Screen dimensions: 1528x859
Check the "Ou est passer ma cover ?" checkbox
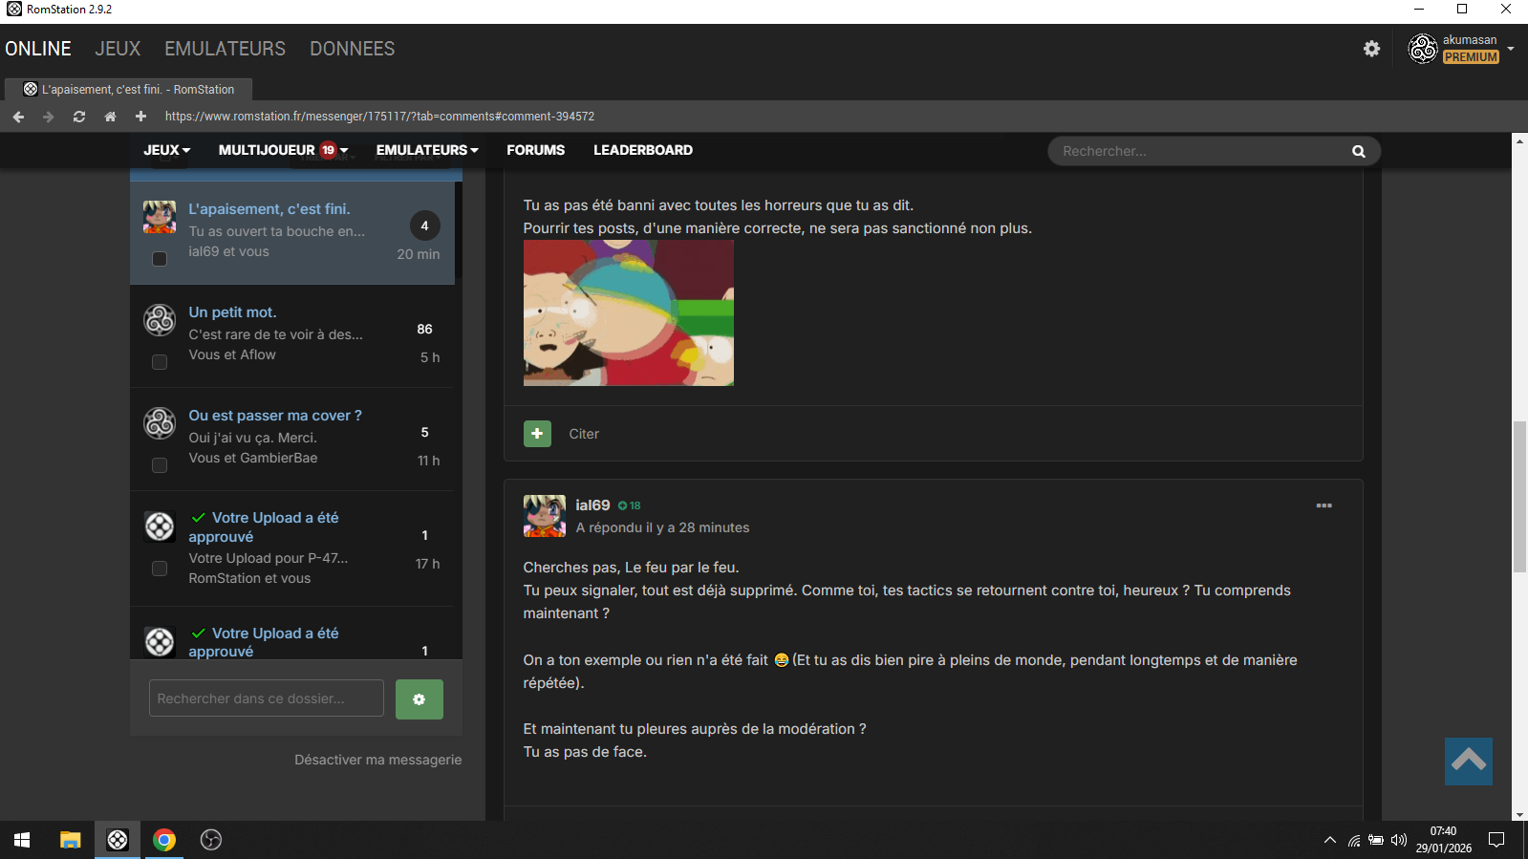pyautogui.click(x=160, y=465)
